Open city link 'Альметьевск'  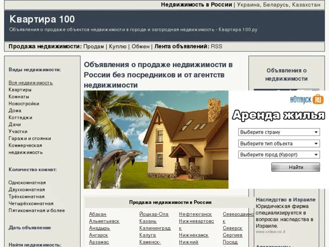coord(104,221)
